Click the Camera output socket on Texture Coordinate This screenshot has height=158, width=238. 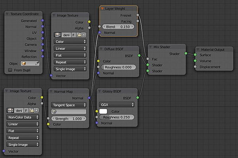pos(43,44)
